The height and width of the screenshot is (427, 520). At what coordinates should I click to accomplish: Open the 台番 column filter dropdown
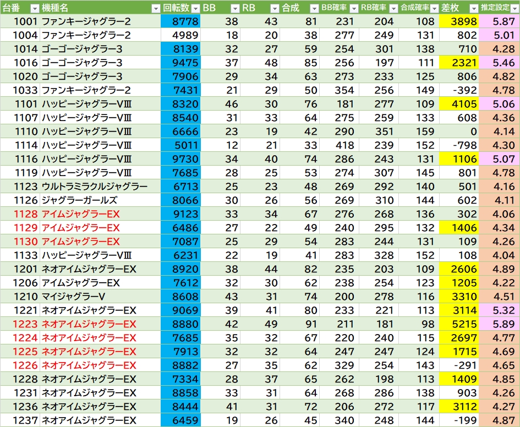35,8
